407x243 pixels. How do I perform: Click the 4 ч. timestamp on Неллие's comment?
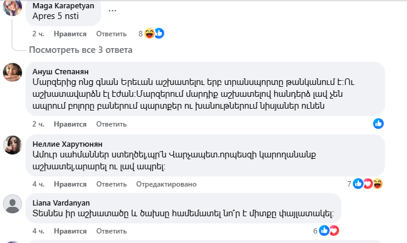(38, 184)
